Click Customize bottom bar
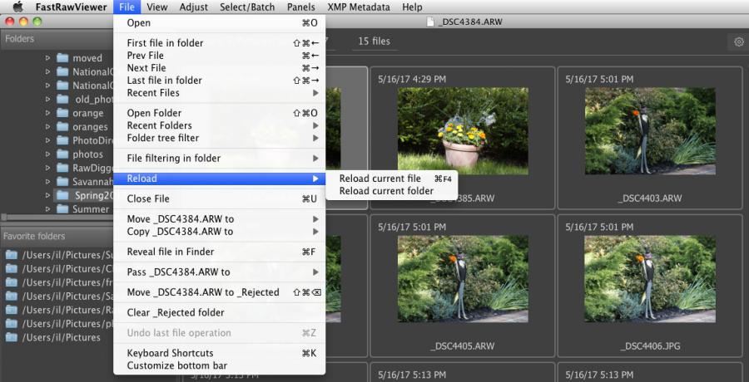The height and width of the screenshot is (382, 749). [x=176, y=365]
